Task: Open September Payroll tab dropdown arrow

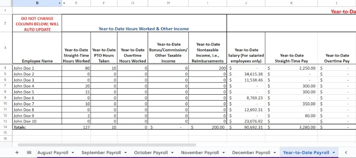Action: (125, 153)
